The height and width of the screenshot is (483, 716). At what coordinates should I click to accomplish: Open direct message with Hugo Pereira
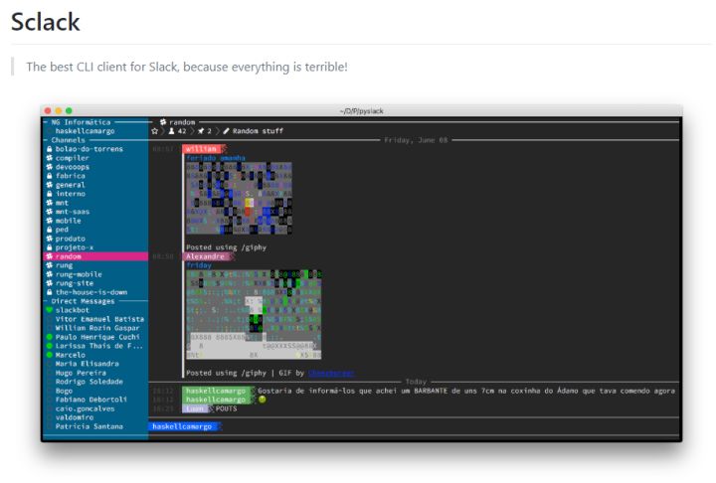[81, 373]
